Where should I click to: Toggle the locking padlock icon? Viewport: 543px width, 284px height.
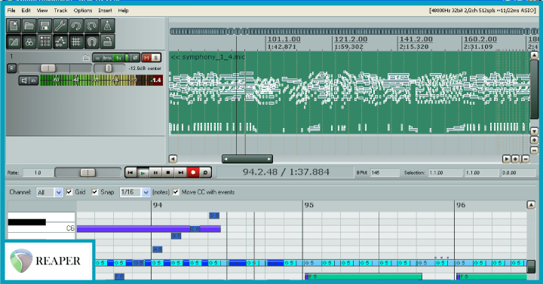coord(107,42)
